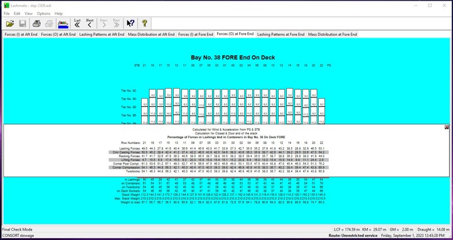Open Lashing Patterns at Fore End tab
This screenshot has width=453, height=240.
tap(281, 35)
